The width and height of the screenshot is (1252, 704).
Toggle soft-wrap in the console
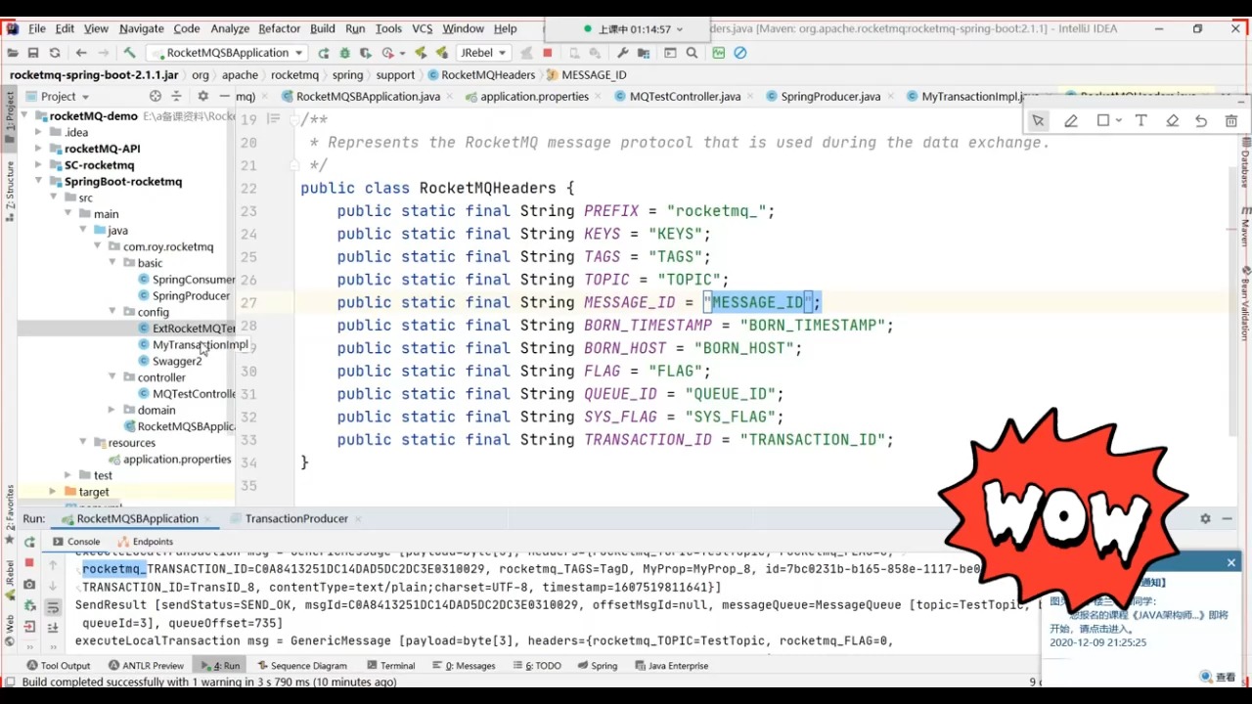tap(53, 607)
